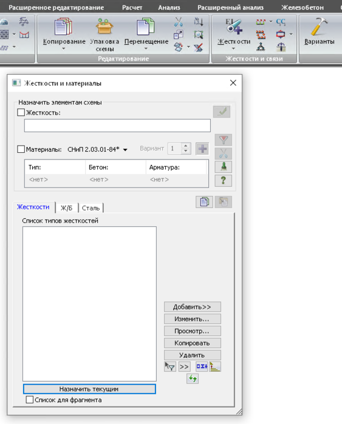The width and height of the screenshot is (342, 424).
Task: Open the Варианты hammer tool
Action: pos(319,27)
